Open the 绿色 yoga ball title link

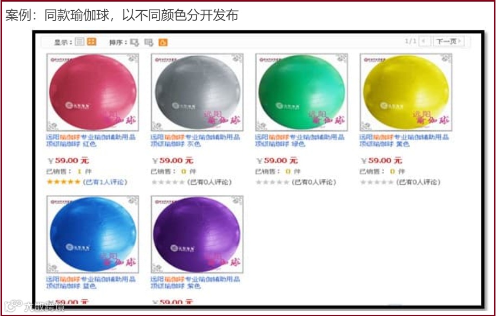[299, 141]
